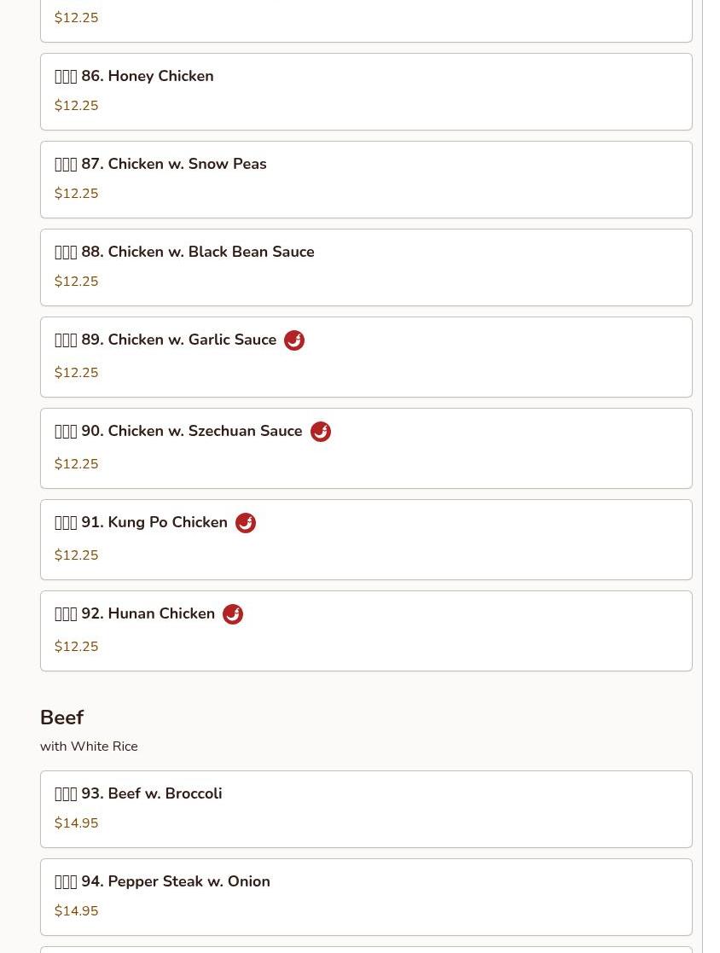Screen dimensions: 720x953
Task: Choose 88. Chicken w. Black Bean Sauce
Action: pyautogui.click(x=366, y=267)
